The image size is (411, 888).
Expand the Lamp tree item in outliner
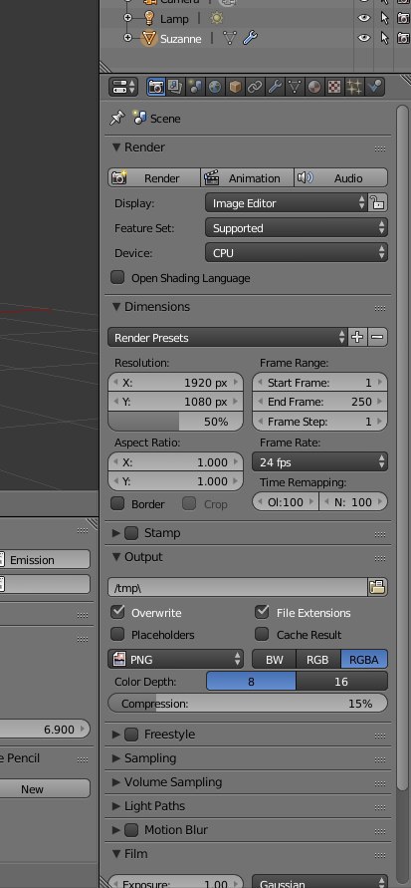click(127, 18)
